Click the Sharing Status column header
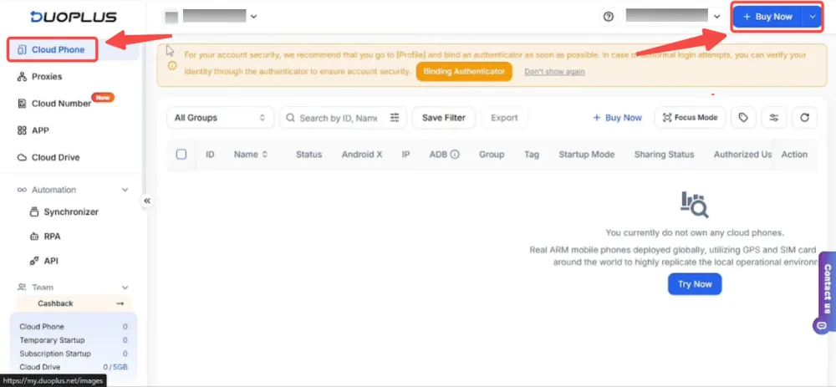836x387 pixels. 665,155
